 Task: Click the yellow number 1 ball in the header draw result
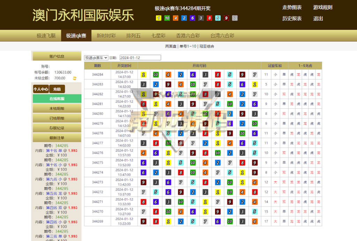click(159, 18)
